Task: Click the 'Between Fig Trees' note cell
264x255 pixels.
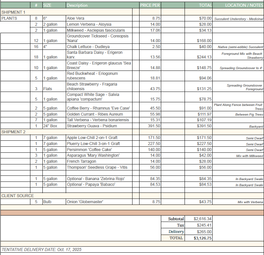Action: coord(249,115)
